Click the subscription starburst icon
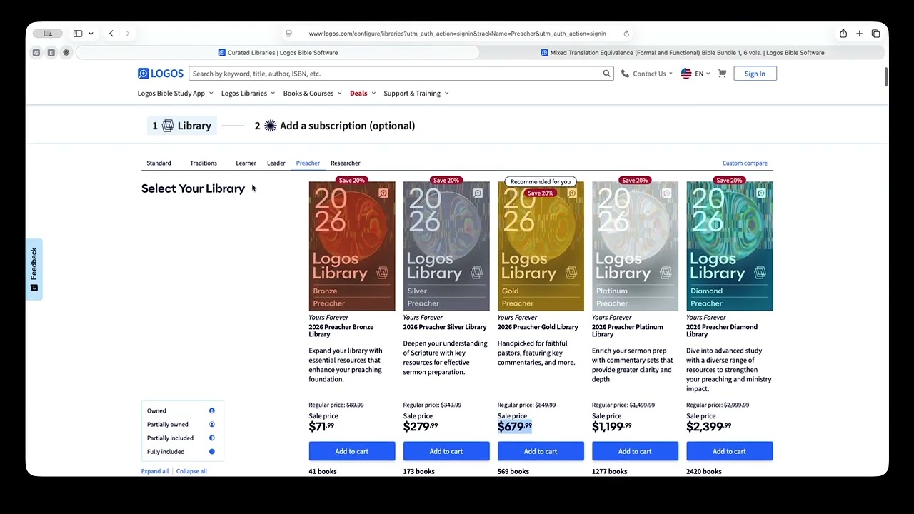 coord(270,126)
